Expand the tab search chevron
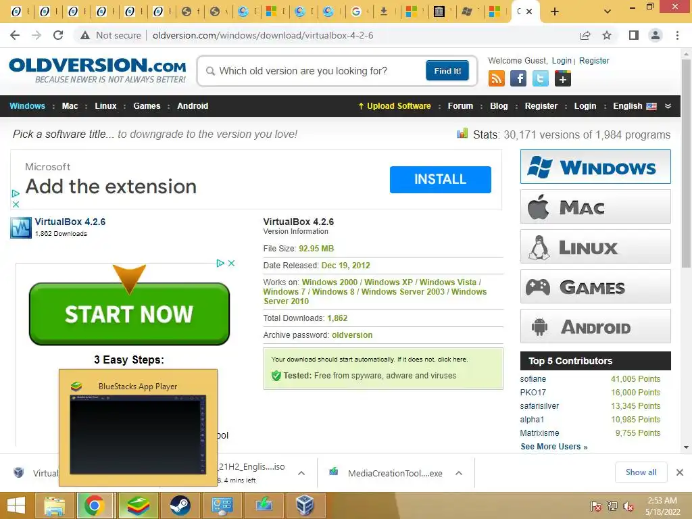 coord(608,11)
